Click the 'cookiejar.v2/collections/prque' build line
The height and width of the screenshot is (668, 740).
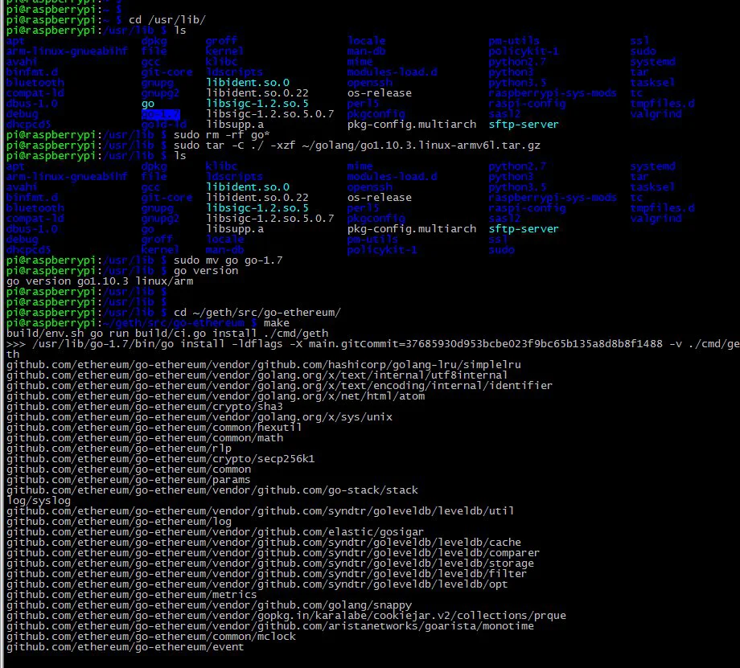click(286, 616)
